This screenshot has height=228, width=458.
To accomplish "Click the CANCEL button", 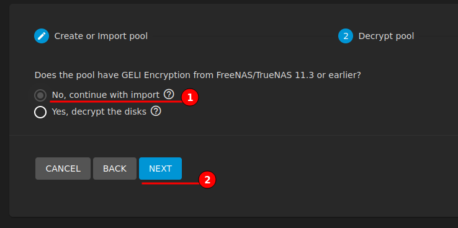I will click(63, 169).
